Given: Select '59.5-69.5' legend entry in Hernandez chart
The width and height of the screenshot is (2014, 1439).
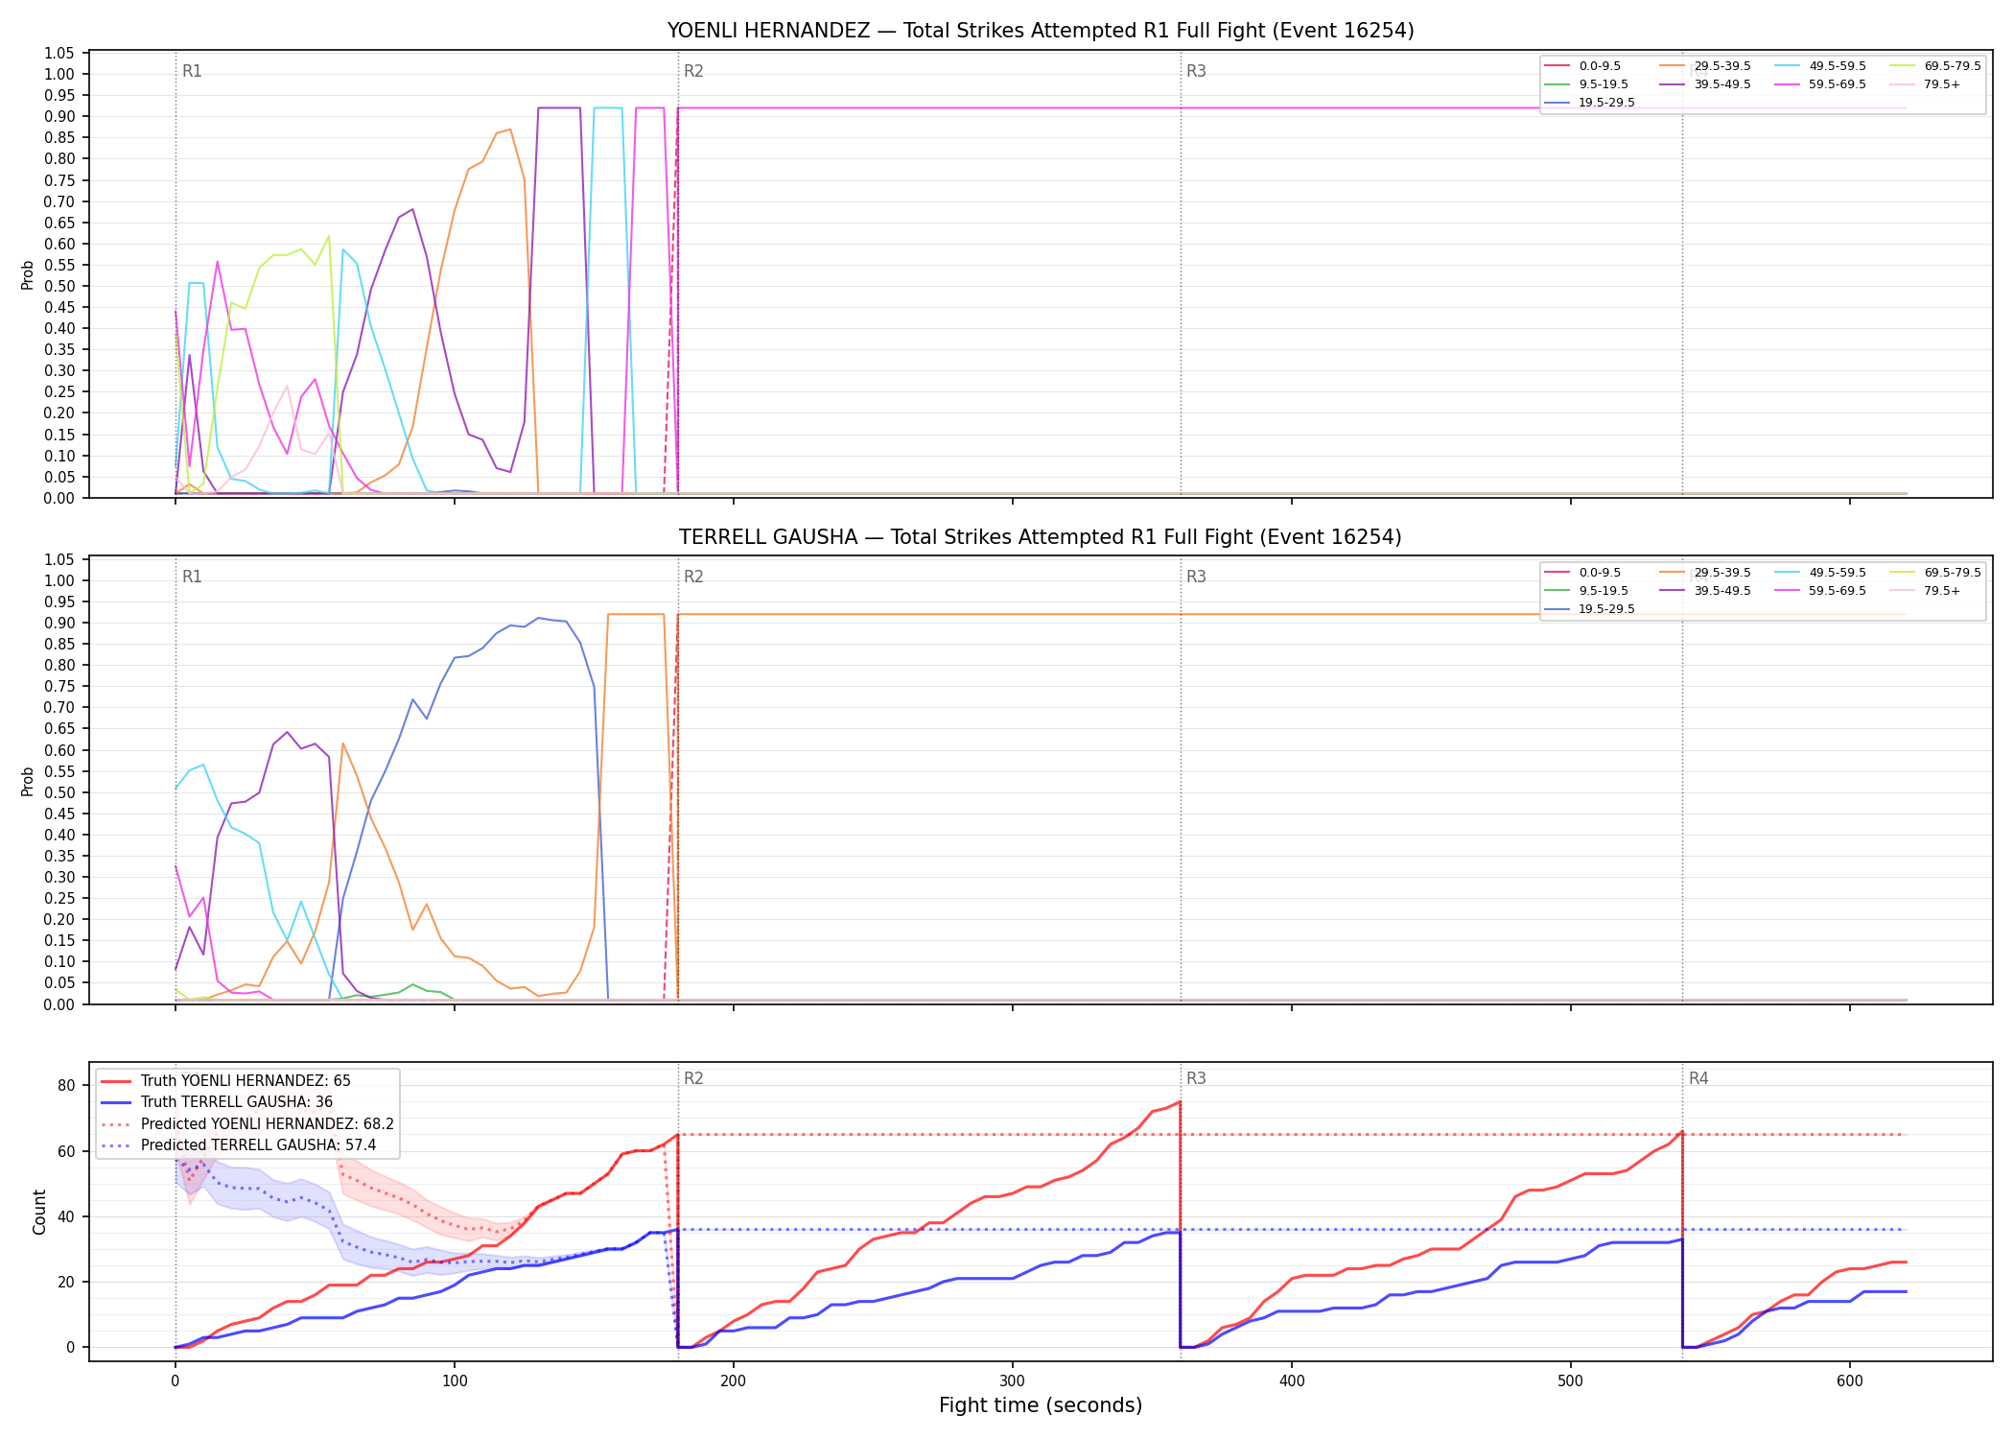Looking at the screenshot, I should [x=1820, y=84].
